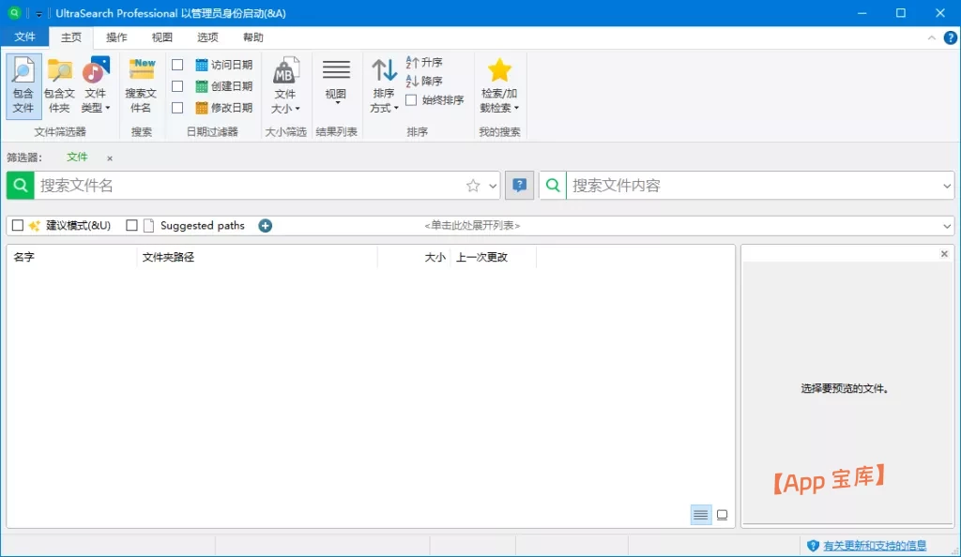This screenshot has width=961, height=557.
Task: Open the 帮助 menu
Action: [252, 37]
